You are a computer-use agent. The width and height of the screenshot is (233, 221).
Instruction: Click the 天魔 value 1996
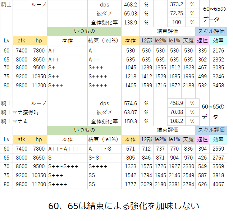[x=188, y=77]
